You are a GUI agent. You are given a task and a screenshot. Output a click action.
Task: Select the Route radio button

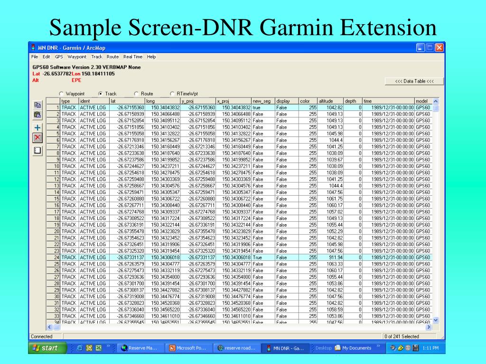136,93
